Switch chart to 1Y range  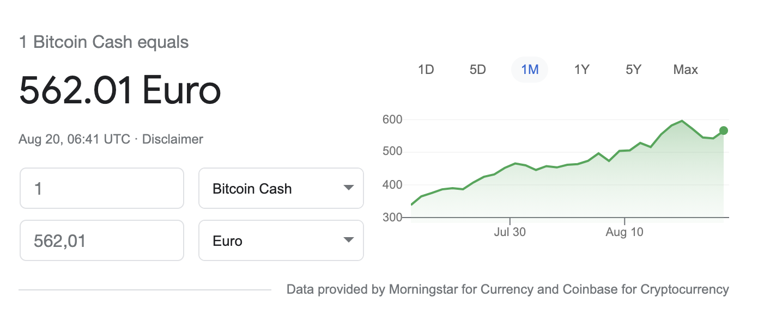tap(582, 70)
